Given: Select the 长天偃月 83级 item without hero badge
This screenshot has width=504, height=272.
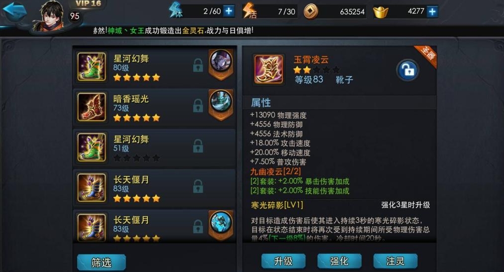Looking at the screenshot, I should tap(154, 188).
